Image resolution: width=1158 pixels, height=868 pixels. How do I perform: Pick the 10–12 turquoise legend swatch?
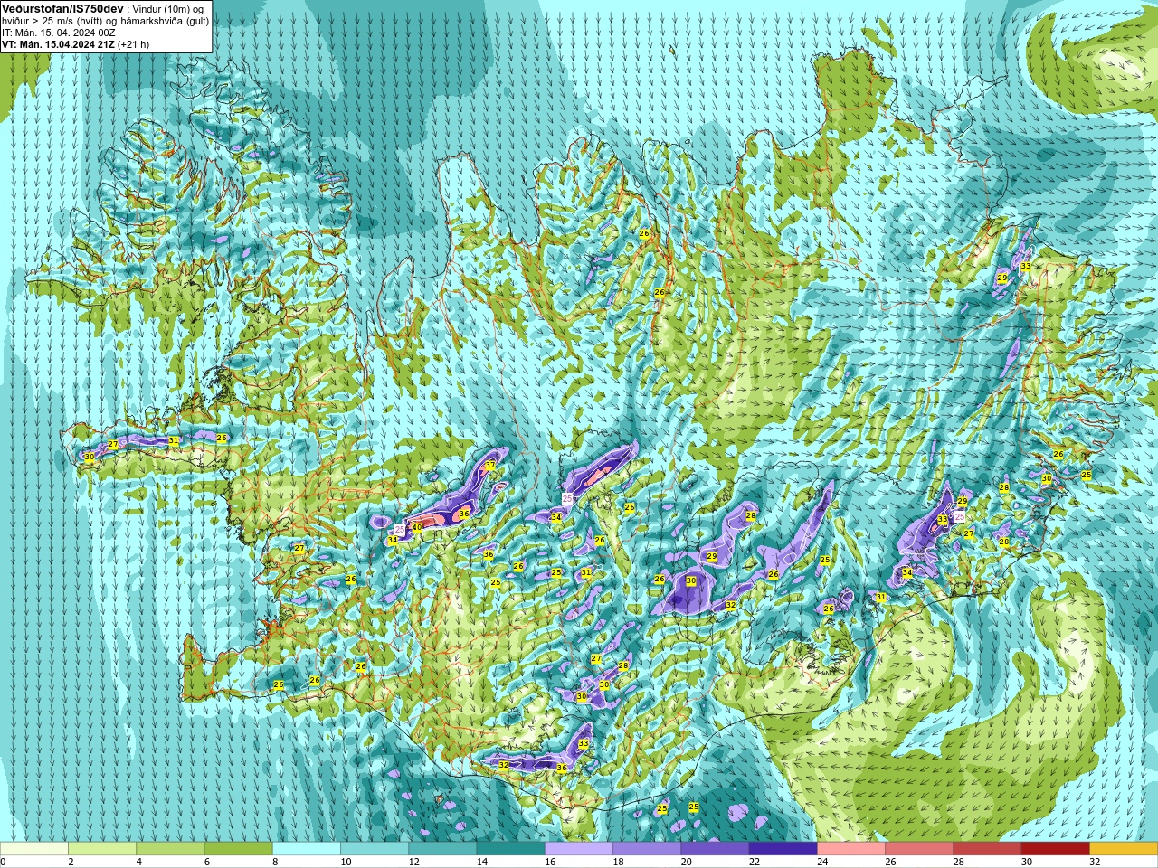[x=375, y=849]
